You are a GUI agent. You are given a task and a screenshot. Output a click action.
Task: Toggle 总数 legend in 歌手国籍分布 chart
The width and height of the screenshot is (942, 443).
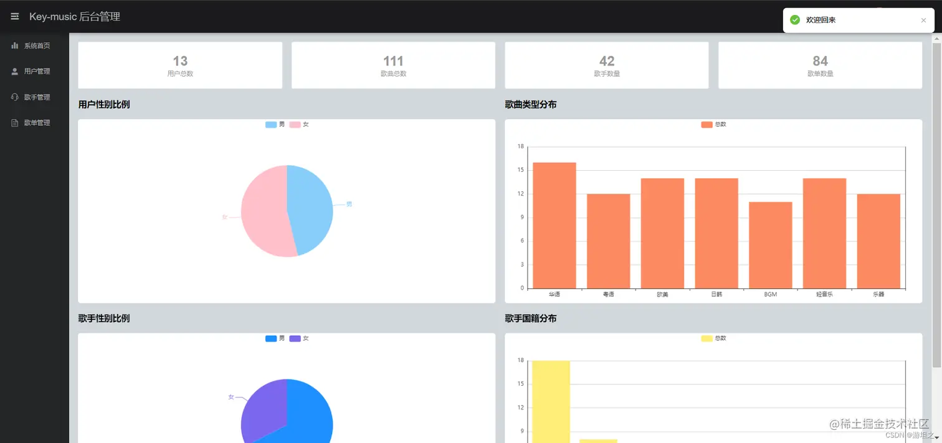coord(713,338)
